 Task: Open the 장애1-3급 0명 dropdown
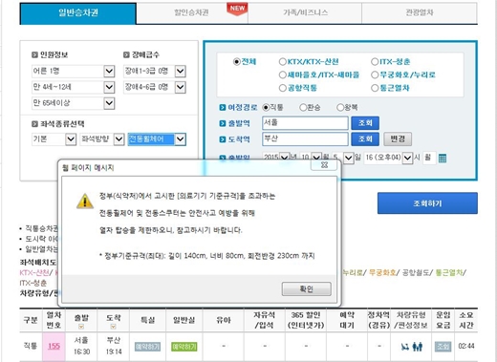tap(155, 71)
